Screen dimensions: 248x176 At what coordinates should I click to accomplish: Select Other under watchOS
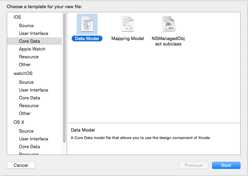pyautogui.click(x=25, y=113)
